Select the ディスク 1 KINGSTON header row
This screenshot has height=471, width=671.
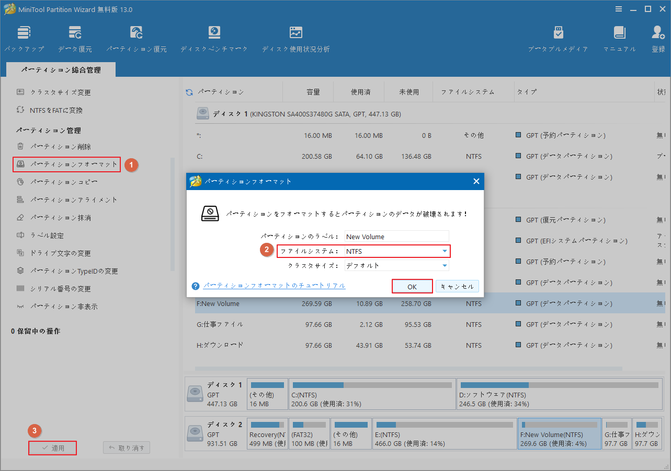click(430, 113)
